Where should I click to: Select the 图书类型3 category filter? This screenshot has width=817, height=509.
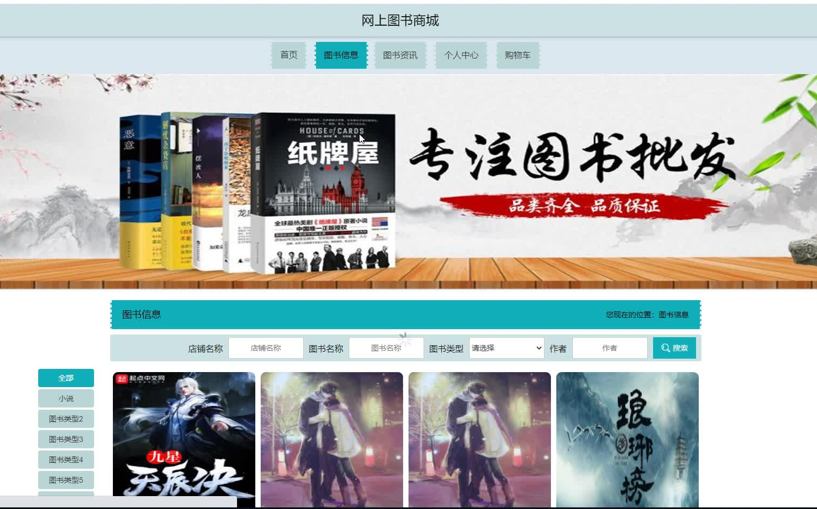tap(66, 439)
